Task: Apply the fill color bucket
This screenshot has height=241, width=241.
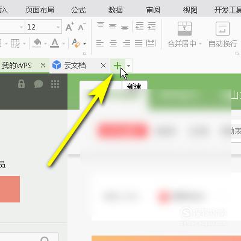Action: tap(37, 43)
